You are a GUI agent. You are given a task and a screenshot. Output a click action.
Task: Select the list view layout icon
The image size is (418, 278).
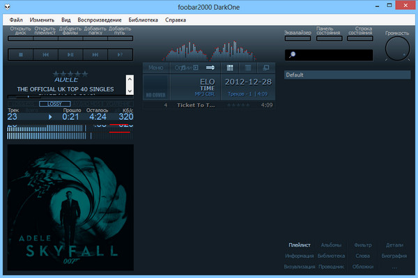click(248, 68)
